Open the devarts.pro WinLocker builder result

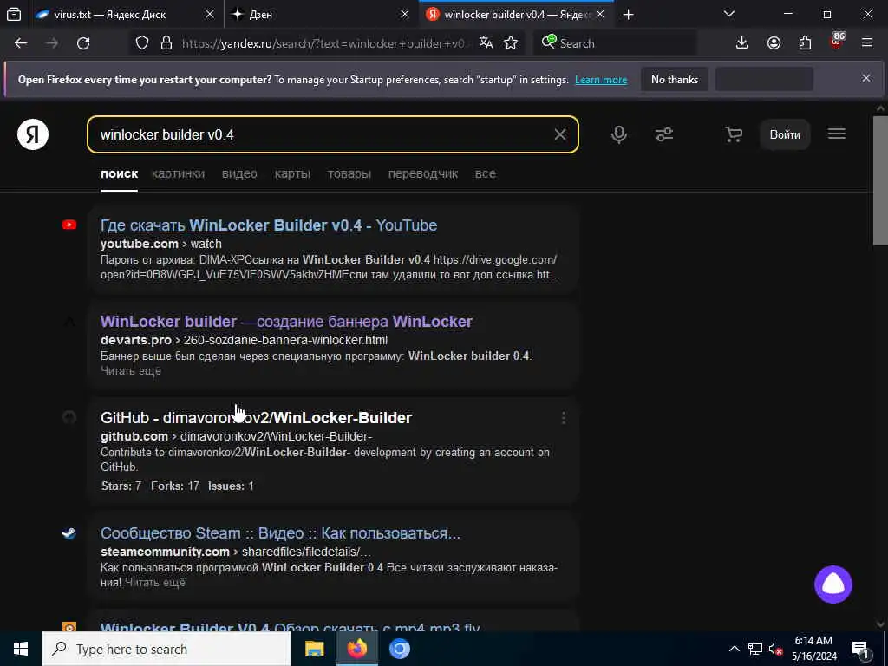click(x=286, y=322)
